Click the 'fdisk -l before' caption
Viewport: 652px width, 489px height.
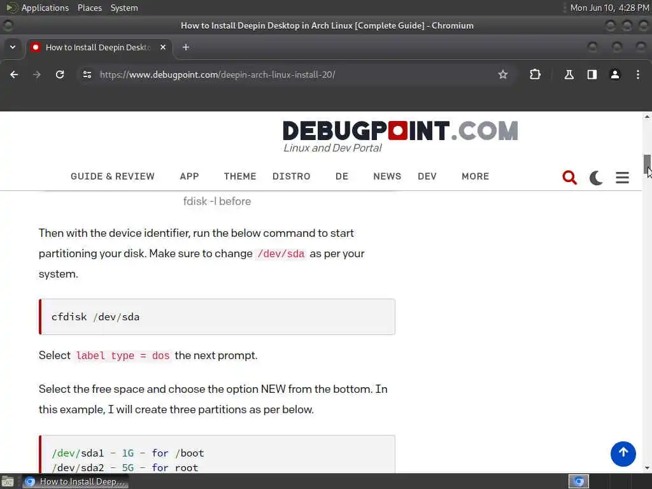click(217, 201)
